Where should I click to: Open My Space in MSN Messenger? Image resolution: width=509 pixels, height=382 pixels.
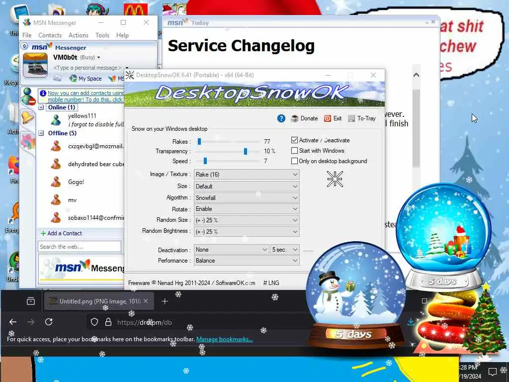[x=85, y=78]
